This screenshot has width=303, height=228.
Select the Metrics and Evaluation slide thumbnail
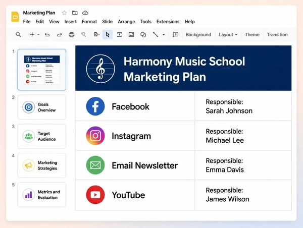pos(42,195)
